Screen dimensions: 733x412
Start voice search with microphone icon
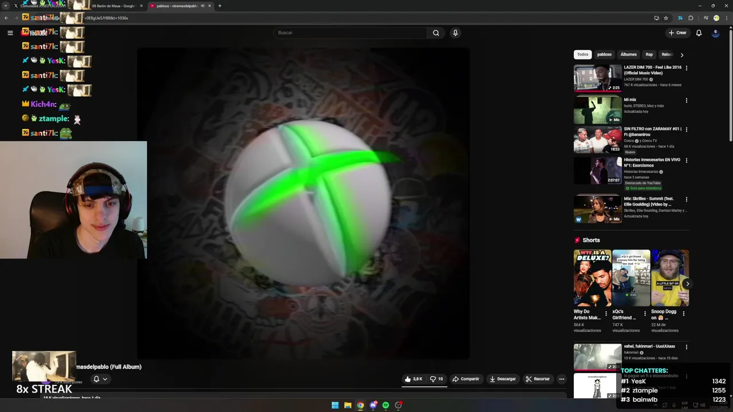click(455, 33)
